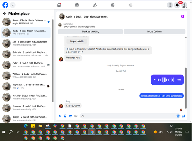This screenshot has height=141, width=192.
Task: Click the Mark as pending button
Action: (91, 31)
